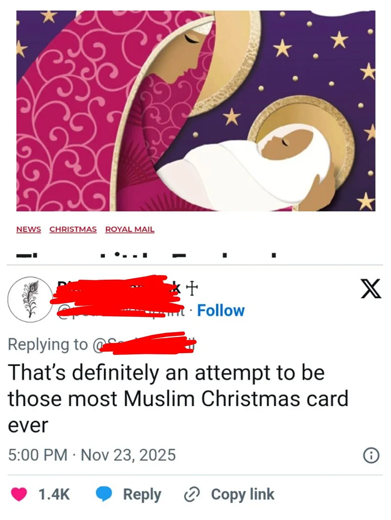Click the blue reply speech bubble icon
Image resolution: width=391 pixels, height=520 pixels.
click(104, 494)
